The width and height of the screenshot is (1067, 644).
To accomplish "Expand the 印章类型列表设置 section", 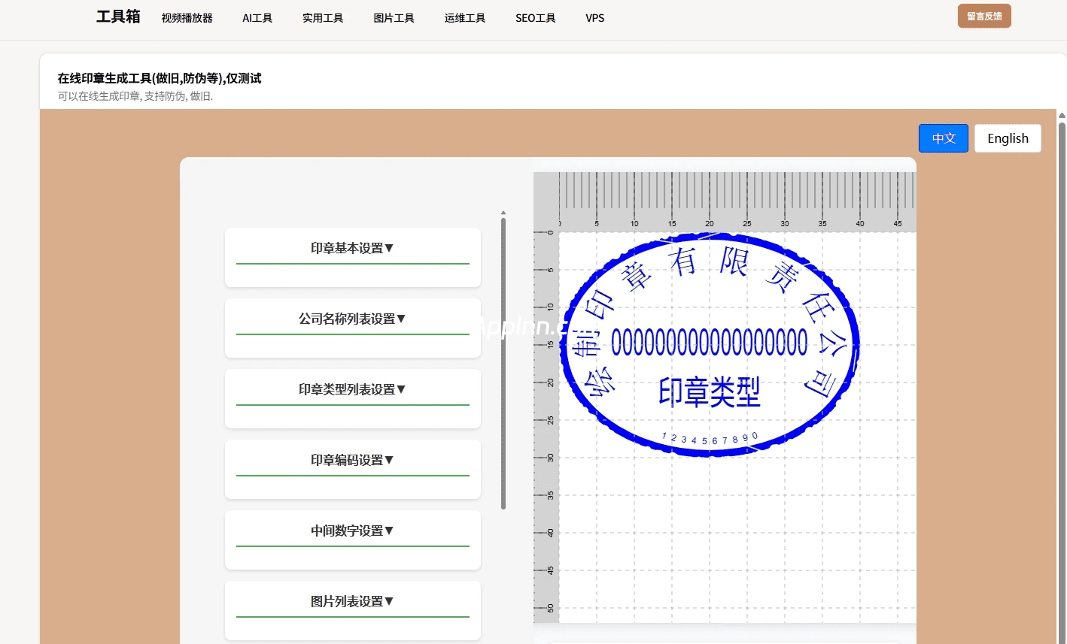I will 353,390.
